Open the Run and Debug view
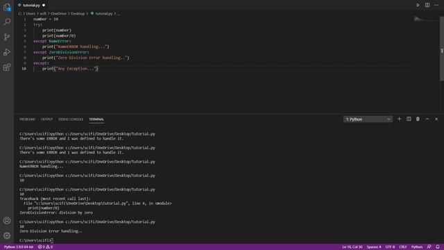Image resolution: width=444 pixels, height=250 pixels. pyautogui.click(x=7, y=52)
